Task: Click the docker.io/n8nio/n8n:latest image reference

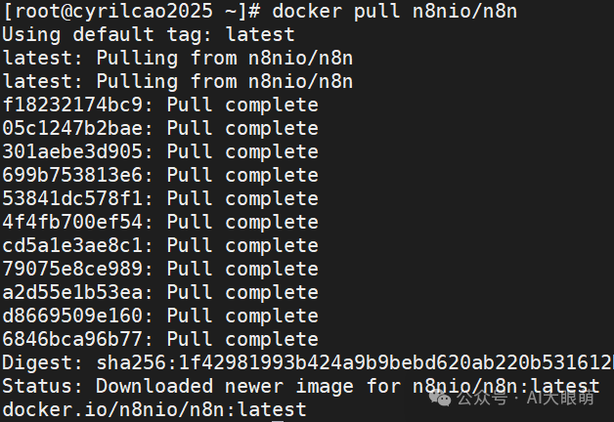Action: tap(154, 410)
